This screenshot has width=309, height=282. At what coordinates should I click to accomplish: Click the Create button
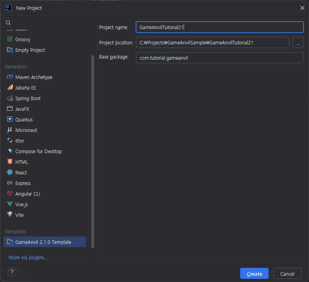point(254,274)
